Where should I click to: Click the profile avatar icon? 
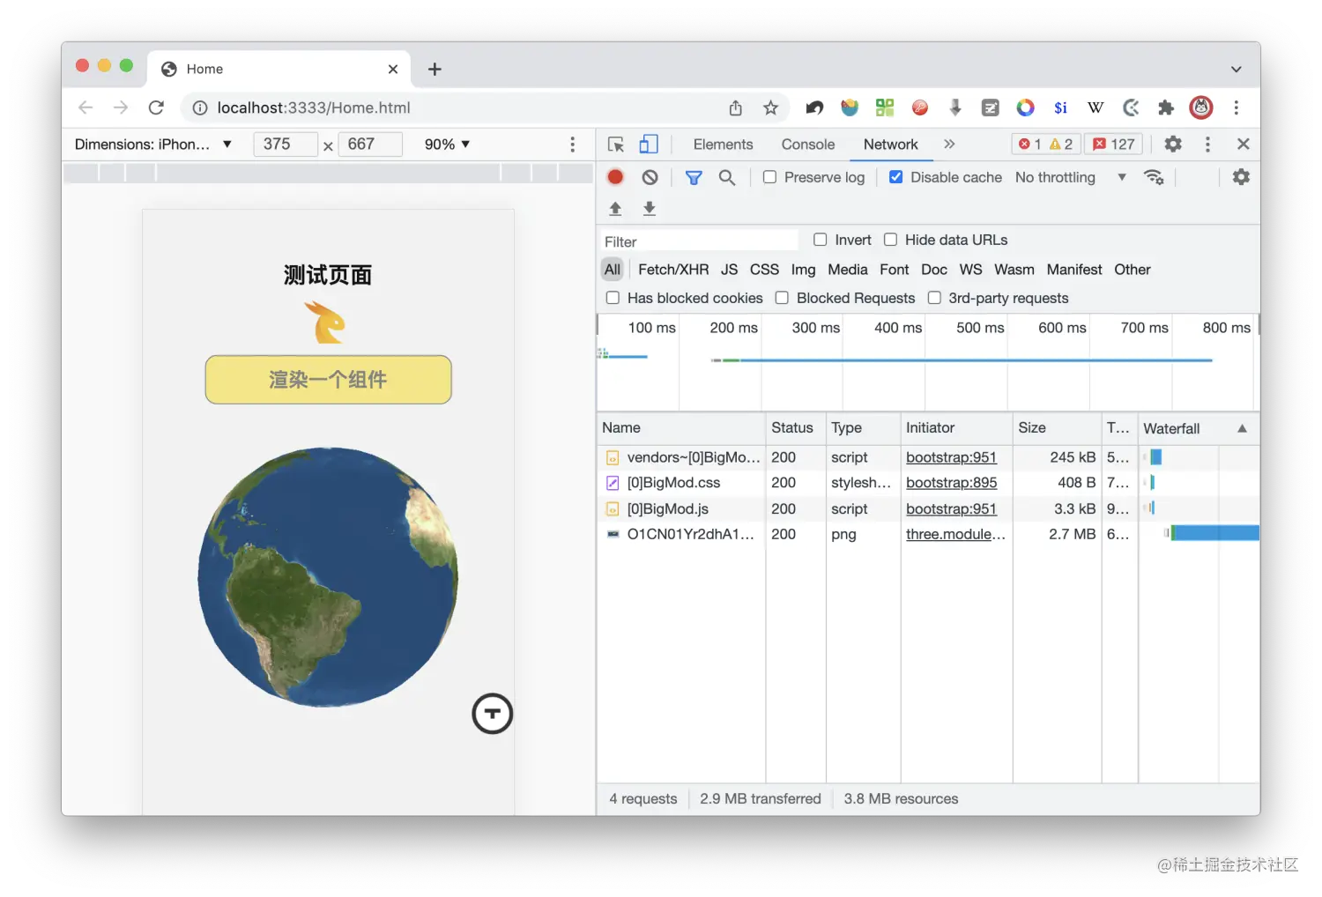1201,107
